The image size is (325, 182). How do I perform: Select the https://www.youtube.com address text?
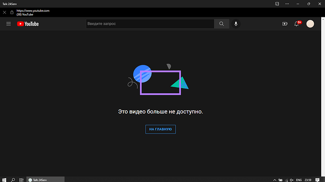33,11
